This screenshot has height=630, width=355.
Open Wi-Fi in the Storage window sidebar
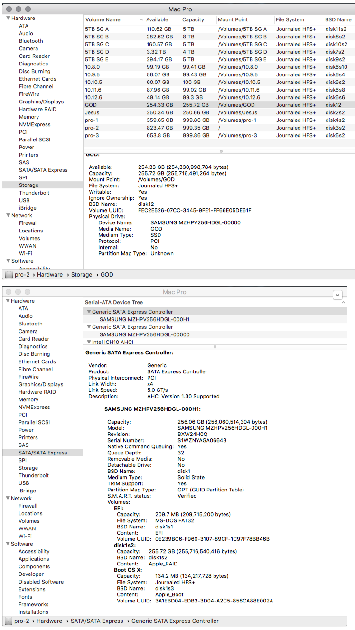[26, 253]
